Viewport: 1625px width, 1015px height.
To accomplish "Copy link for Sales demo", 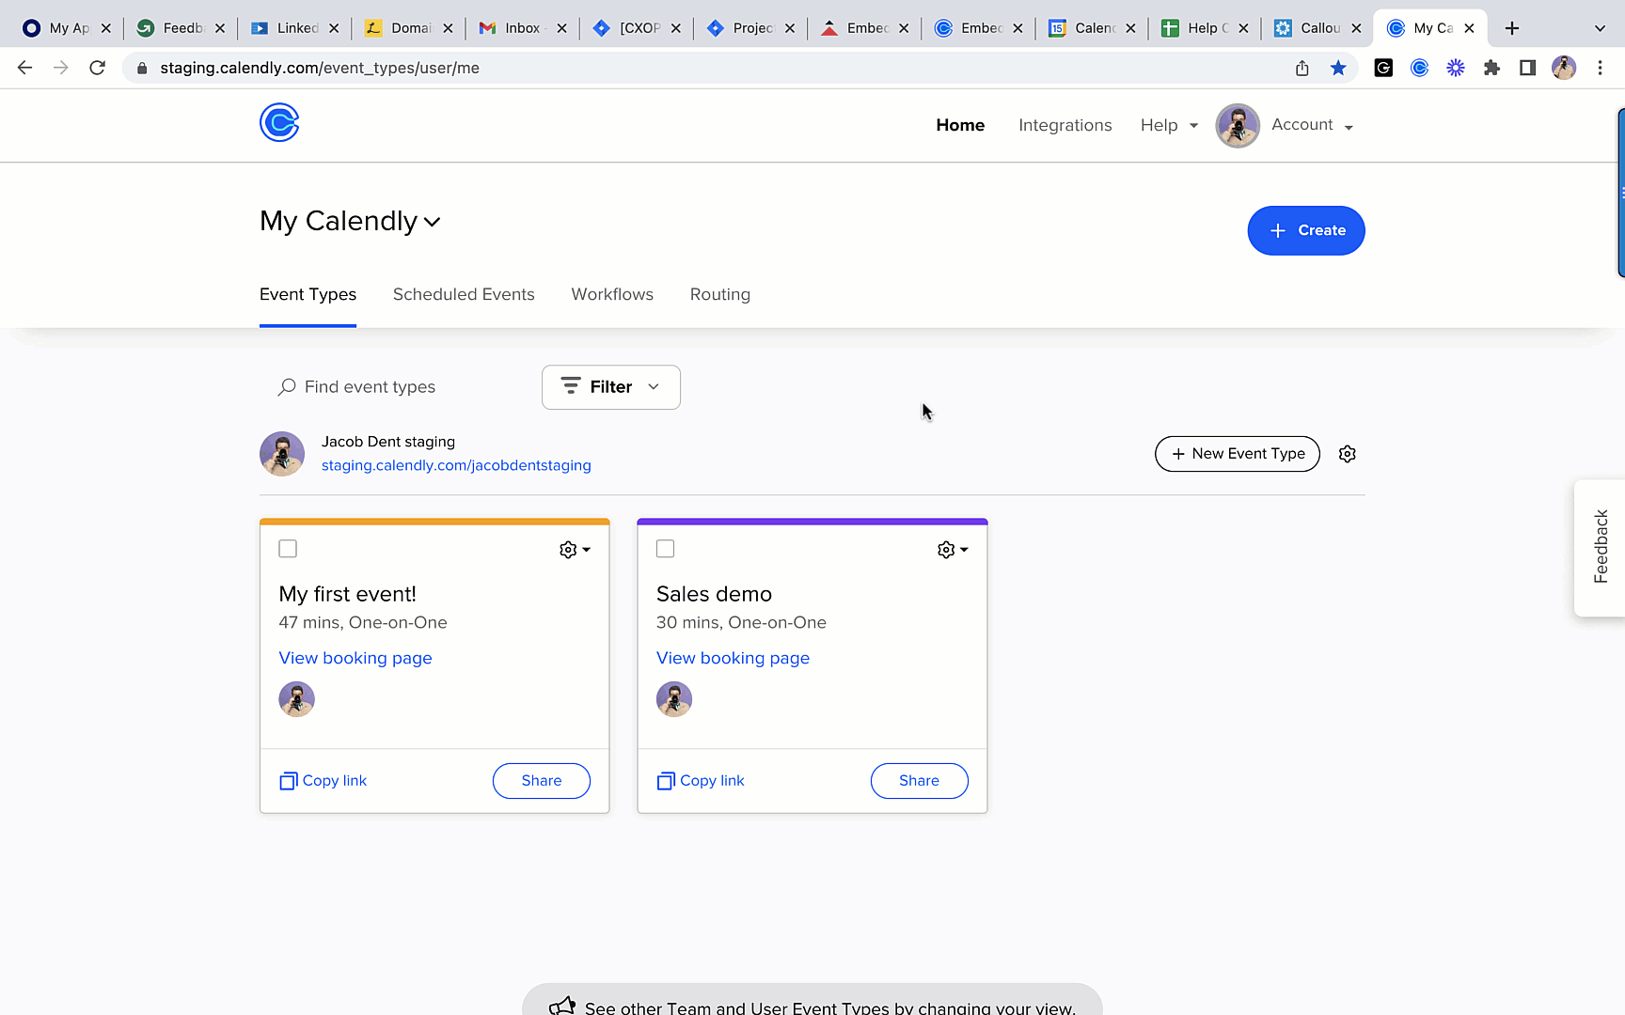I will click(x=701, y=781).
